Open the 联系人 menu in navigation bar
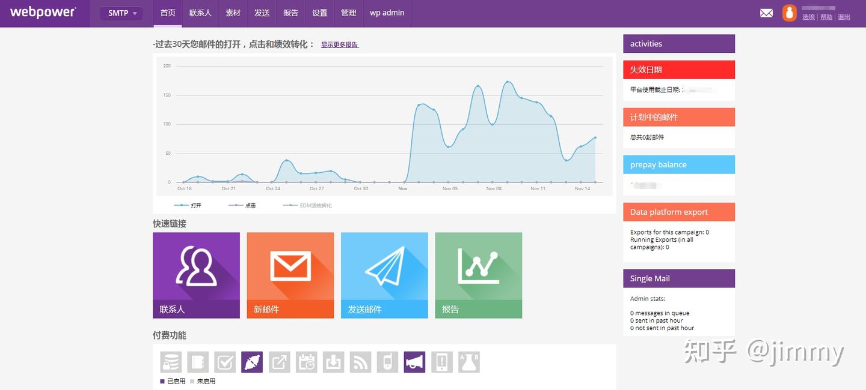866x390 pixels. coord(200,13)
